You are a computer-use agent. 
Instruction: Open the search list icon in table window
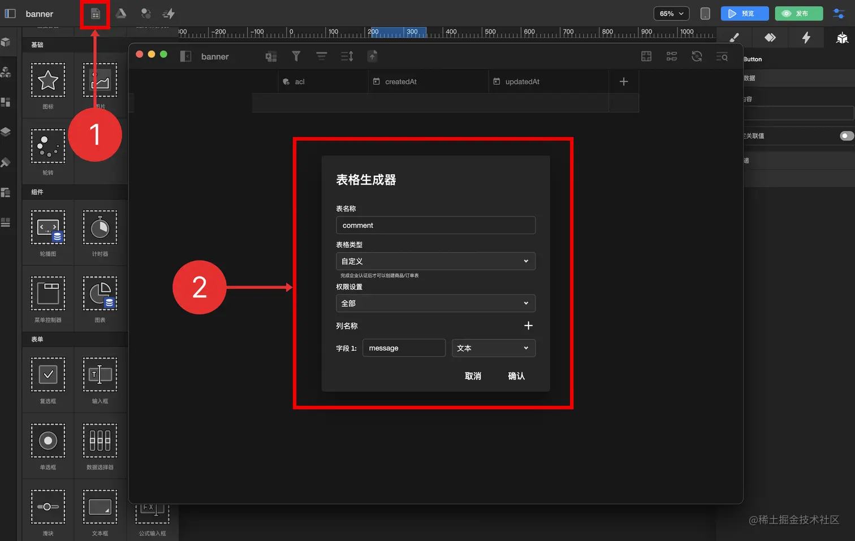(x=722, y=56)
